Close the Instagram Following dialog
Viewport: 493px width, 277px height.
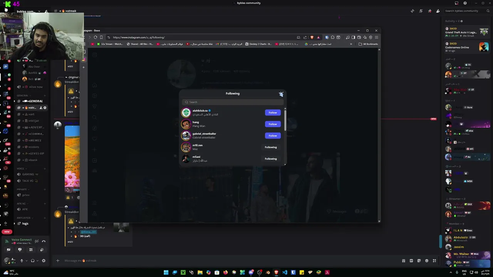coord(281,94)
